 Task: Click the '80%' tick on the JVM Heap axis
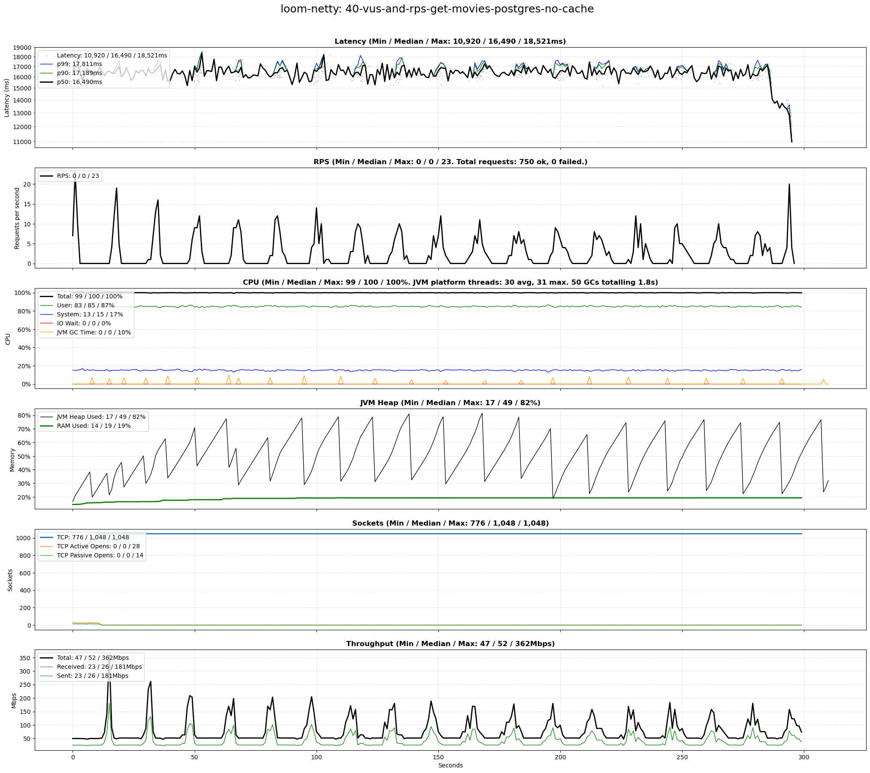tap(24, 415)
